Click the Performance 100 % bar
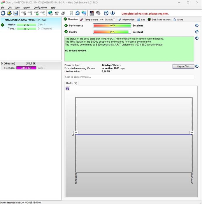This screenshot has height=204, width=202. pos(112,25)
